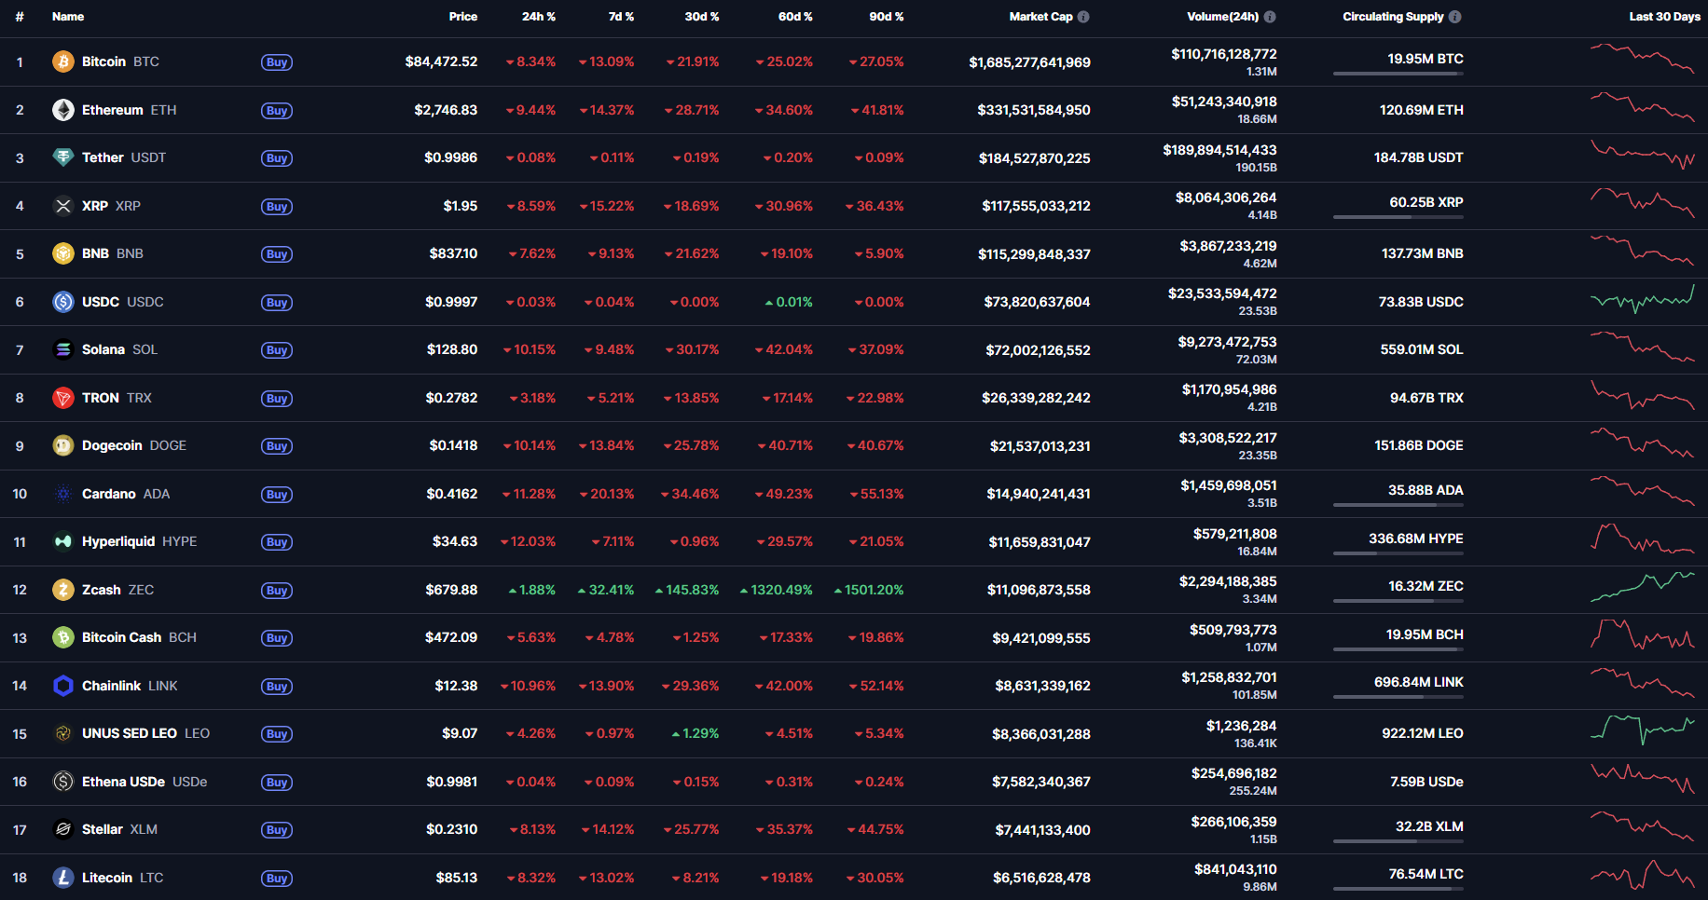The image size is (1708, 900).
Task: Open the Volume(24h) info tooltip icon
Action: 1270,17
